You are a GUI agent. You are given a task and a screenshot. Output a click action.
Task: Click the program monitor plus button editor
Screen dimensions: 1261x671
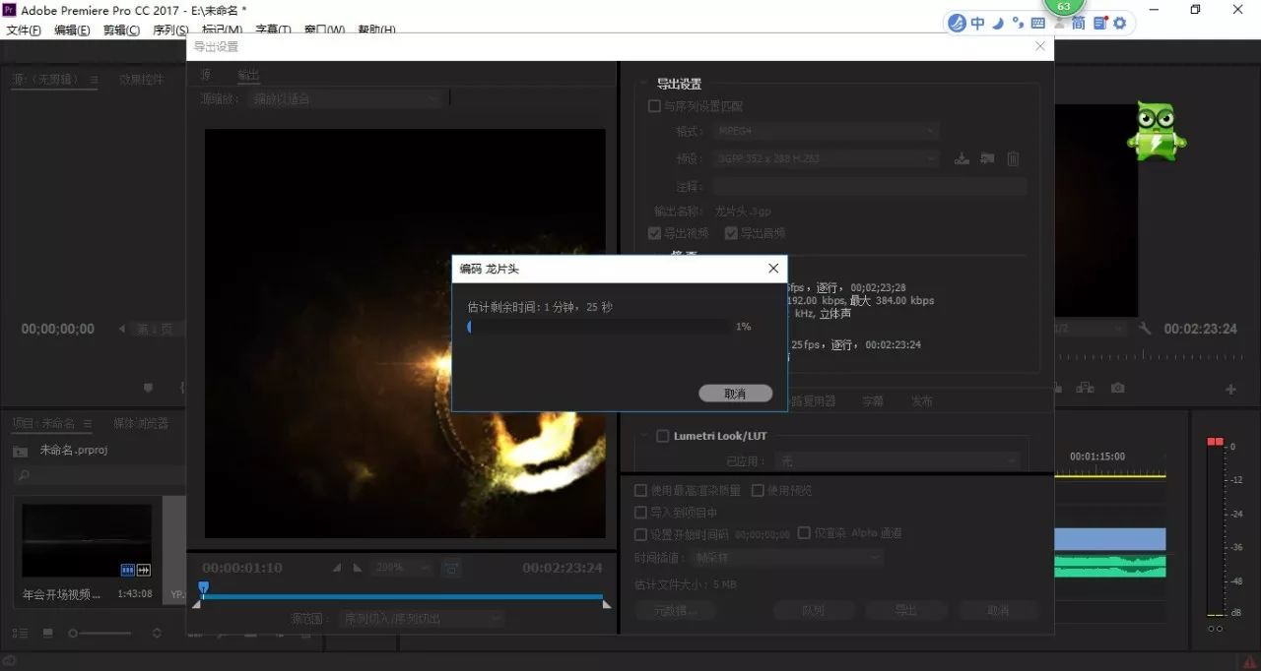click(x=1230, y=390)
